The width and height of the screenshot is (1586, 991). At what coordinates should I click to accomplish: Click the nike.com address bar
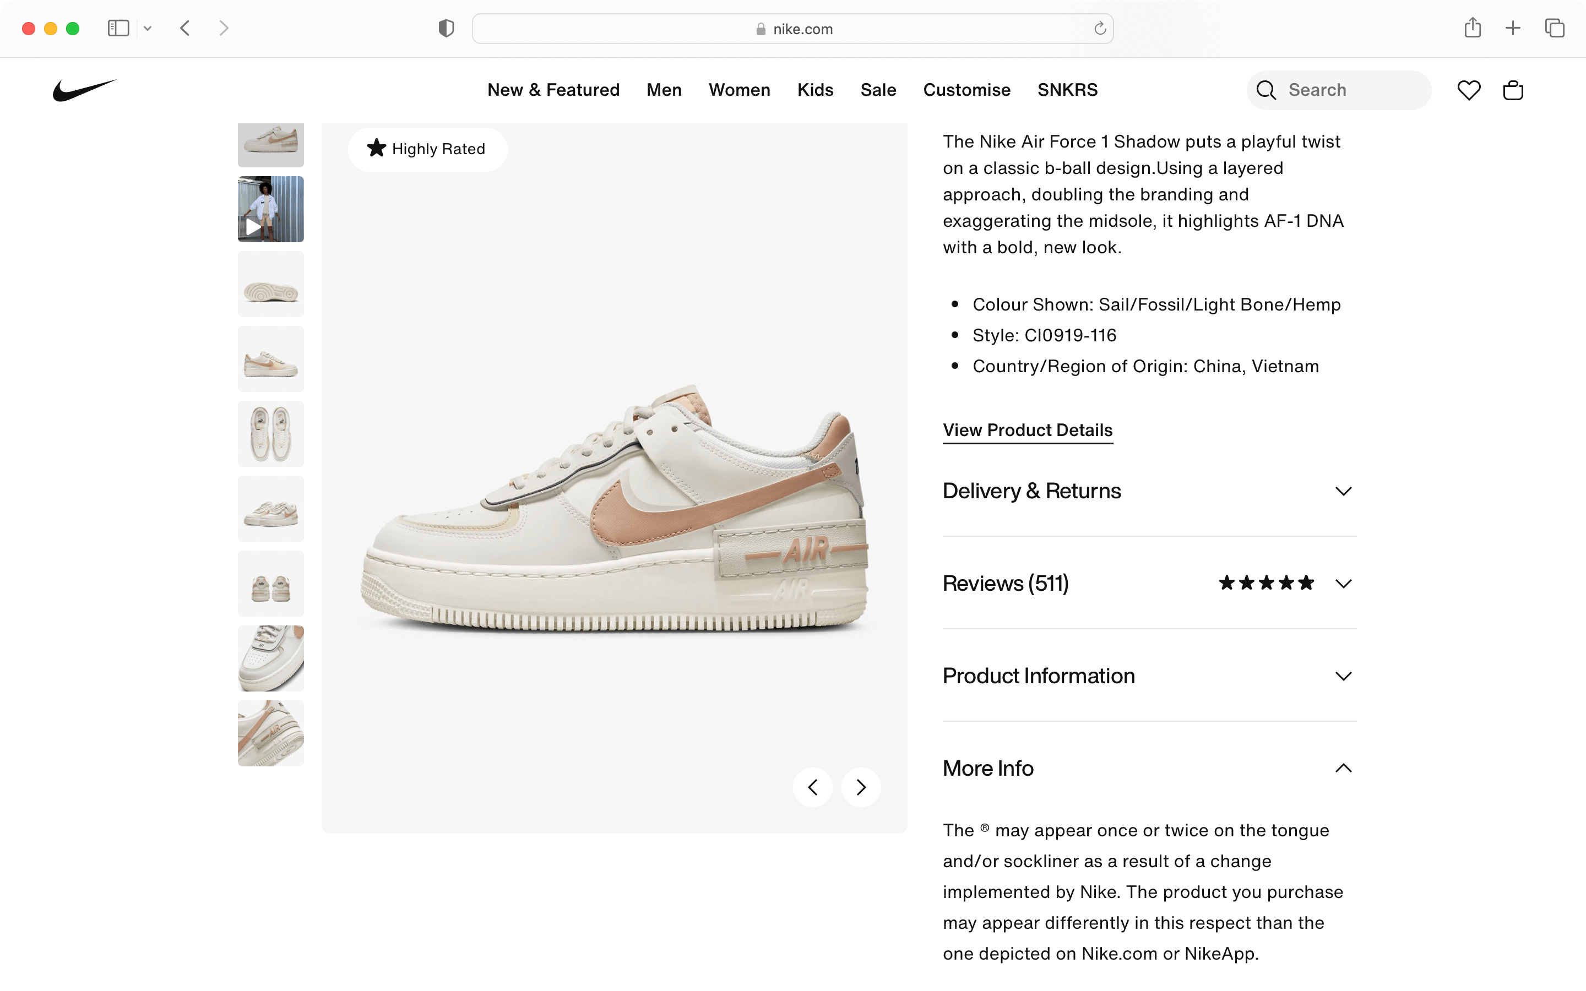(792, 28)
